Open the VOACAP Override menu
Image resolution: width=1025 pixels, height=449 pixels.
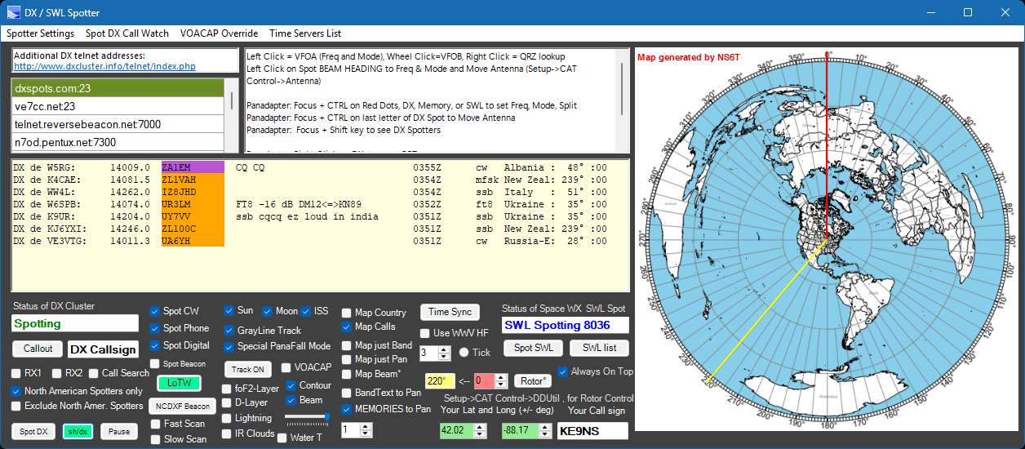pos(219,33)
